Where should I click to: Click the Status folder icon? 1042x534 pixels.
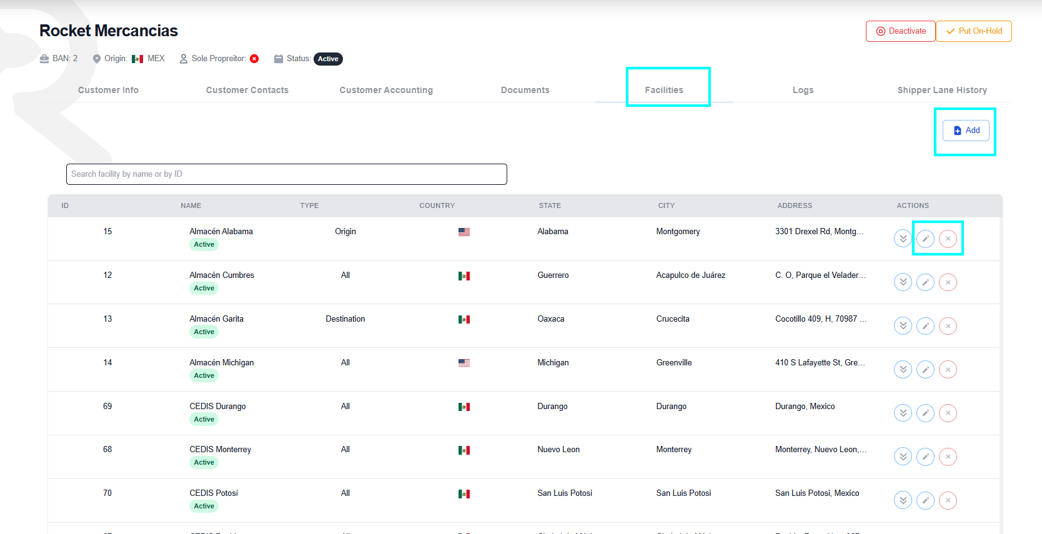[279, 59]
